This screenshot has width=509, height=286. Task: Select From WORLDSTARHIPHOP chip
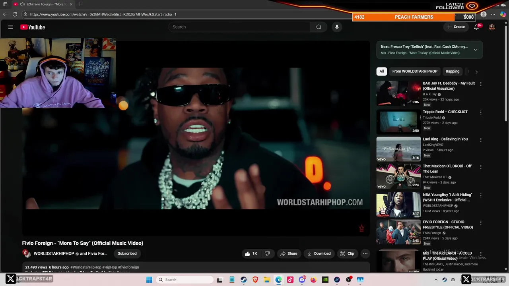pos(415,71)
